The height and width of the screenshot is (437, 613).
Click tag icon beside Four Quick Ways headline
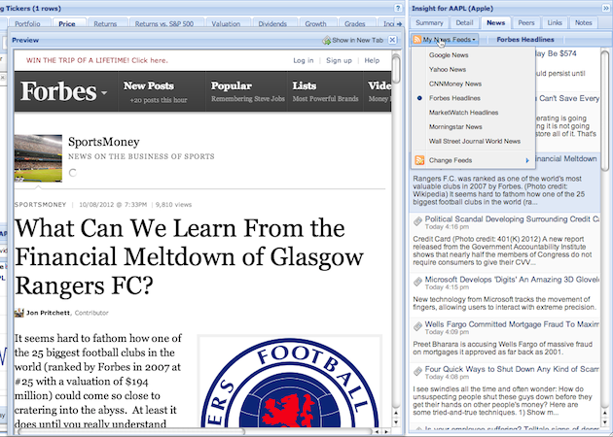(x=417, y=371)
